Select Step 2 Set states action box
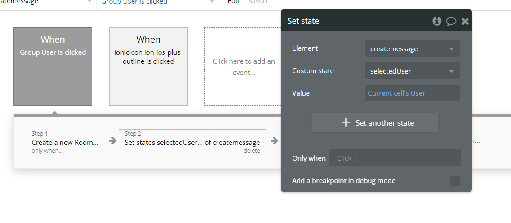Screen dimensions: 511x223 tap(192, 143)
